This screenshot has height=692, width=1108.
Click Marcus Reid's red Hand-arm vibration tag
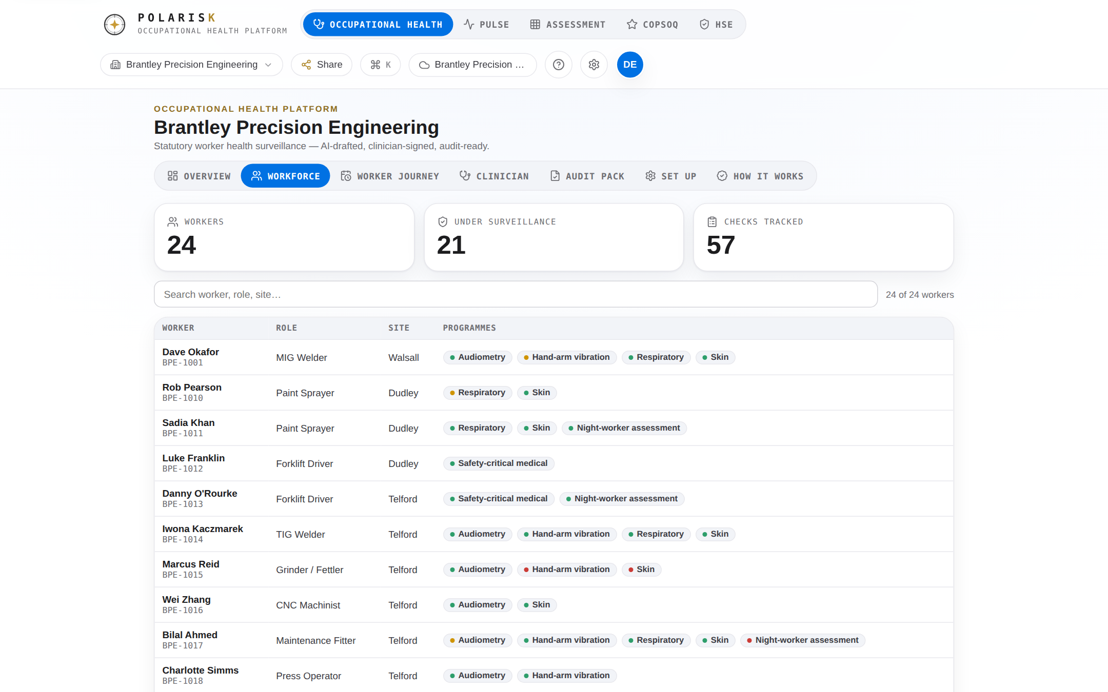[567, 569]
